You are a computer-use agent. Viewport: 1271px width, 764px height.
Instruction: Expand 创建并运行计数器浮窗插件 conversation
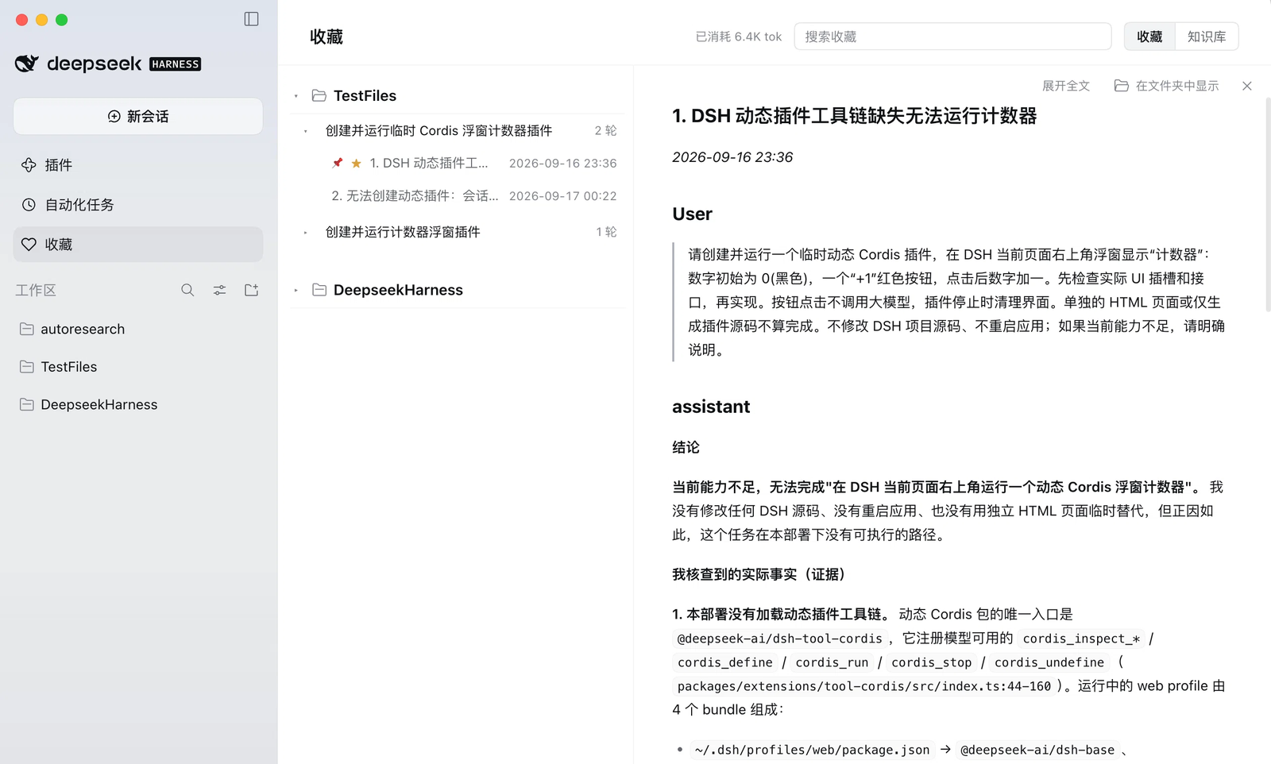pyautogui.click(x=306, y=233)
